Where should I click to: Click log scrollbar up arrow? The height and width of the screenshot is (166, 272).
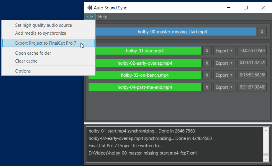coord(266,130)
